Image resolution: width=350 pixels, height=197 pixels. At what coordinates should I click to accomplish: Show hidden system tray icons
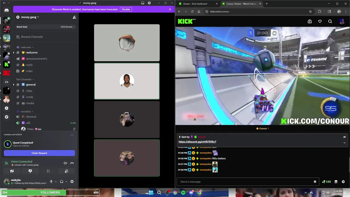point(306,193)
